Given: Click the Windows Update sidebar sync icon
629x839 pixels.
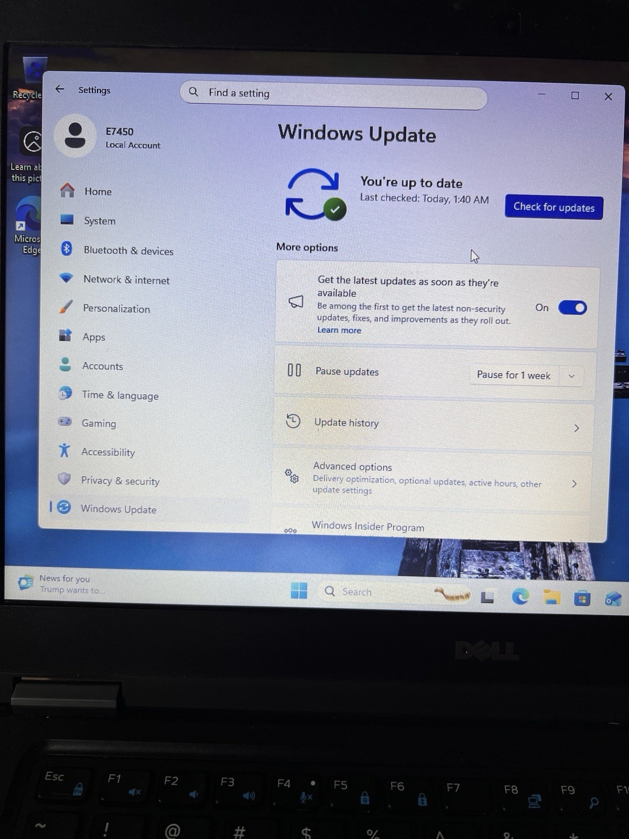Looking at the screenshot, I should [63, 507].
